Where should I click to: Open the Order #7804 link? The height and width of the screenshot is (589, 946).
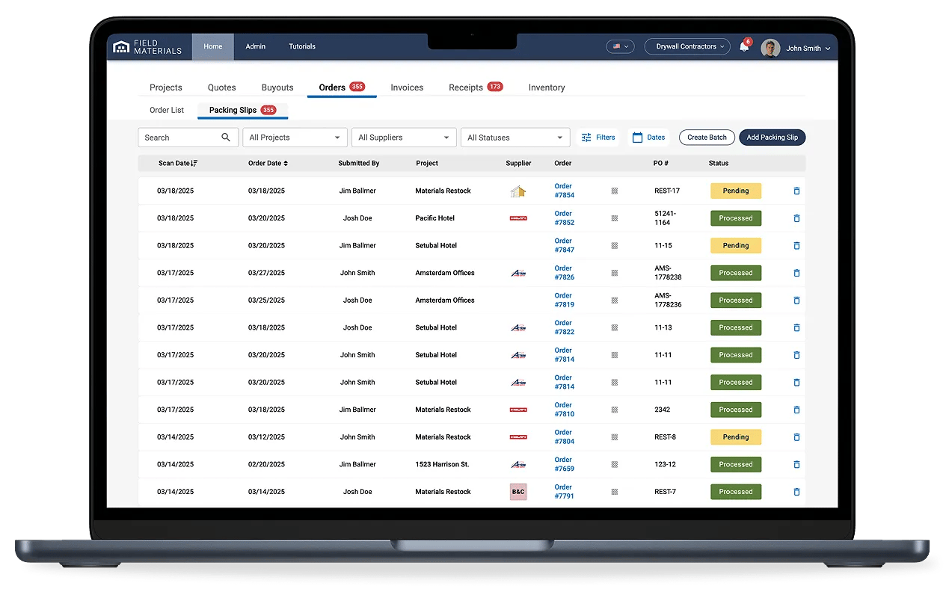(x=564, y=437)
